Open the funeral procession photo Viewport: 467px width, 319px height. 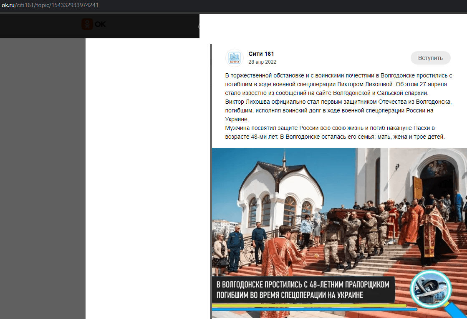tap(339, 233)
